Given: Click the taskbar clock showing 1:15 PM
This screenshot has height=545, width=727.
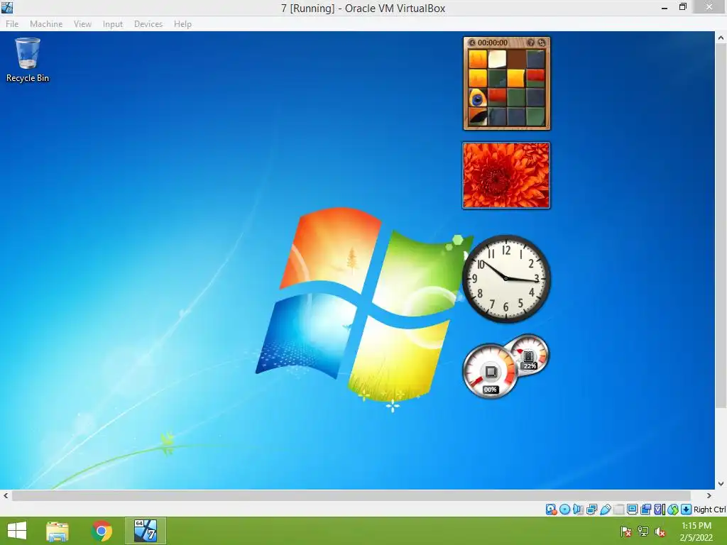Looking at the screenshot, I should pyautogui.click(x=696, y=532).
